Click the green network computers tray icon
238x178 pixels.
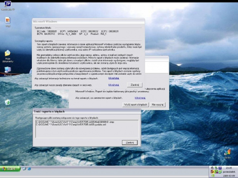click(216, 168)
